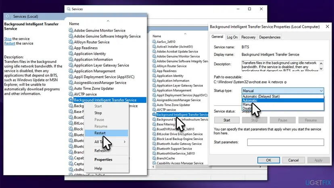Viewport: 334px width, 188px height.
Task: Click gear icon of BitLocker Drive Encryption Service
Action: (154, 134)
